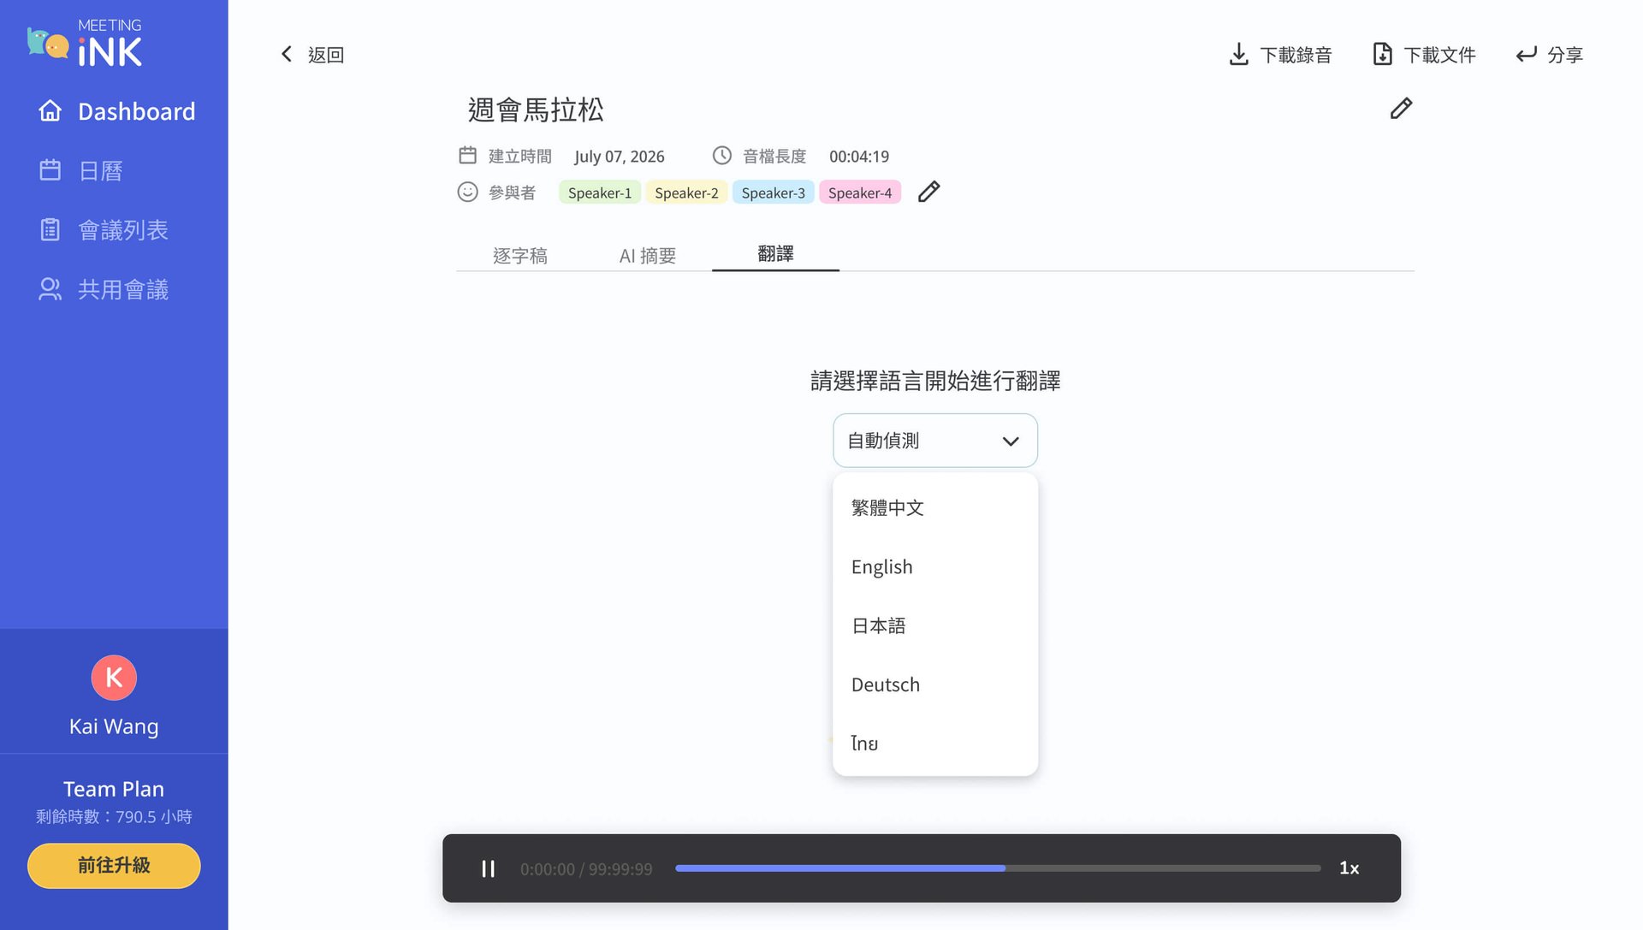Click the back arrow icon beside 返回

[287, 55]
